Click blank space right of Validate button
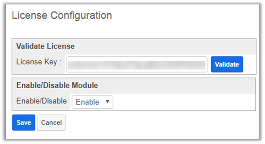The height and width of the screenshot is (144, 265). [250, 64]
